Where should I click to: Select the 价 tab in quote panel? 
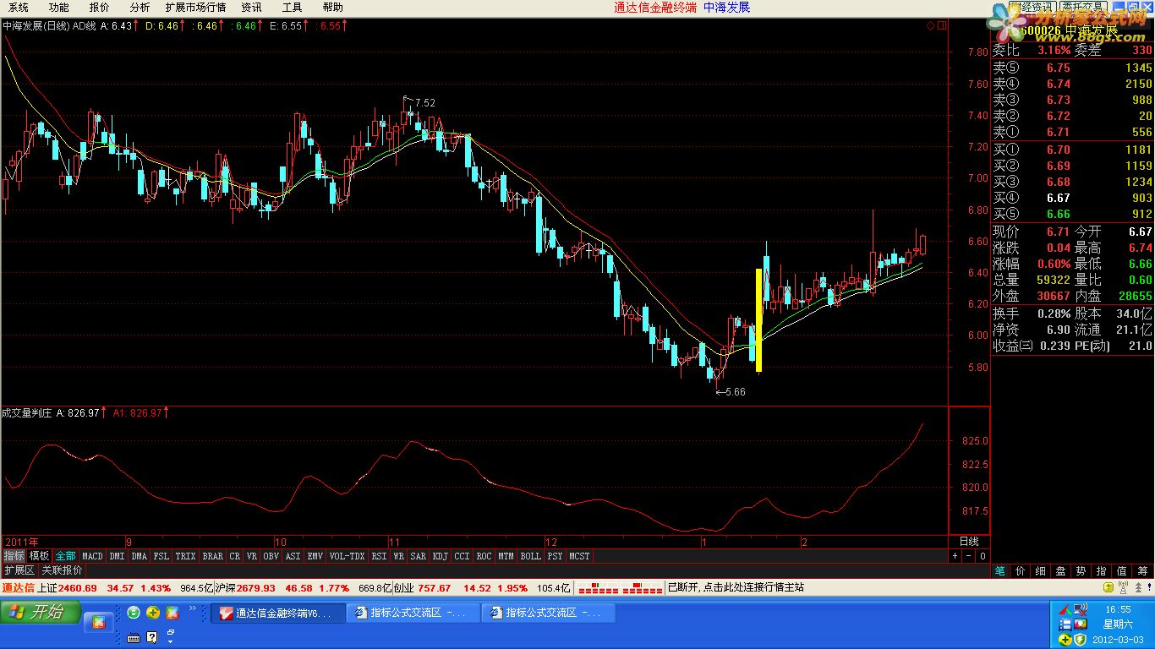(1021, 570)
